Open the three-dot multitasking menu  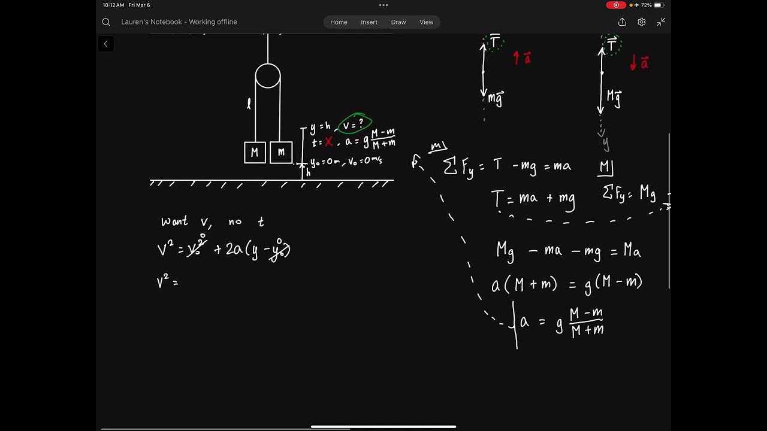pos(383,5)
